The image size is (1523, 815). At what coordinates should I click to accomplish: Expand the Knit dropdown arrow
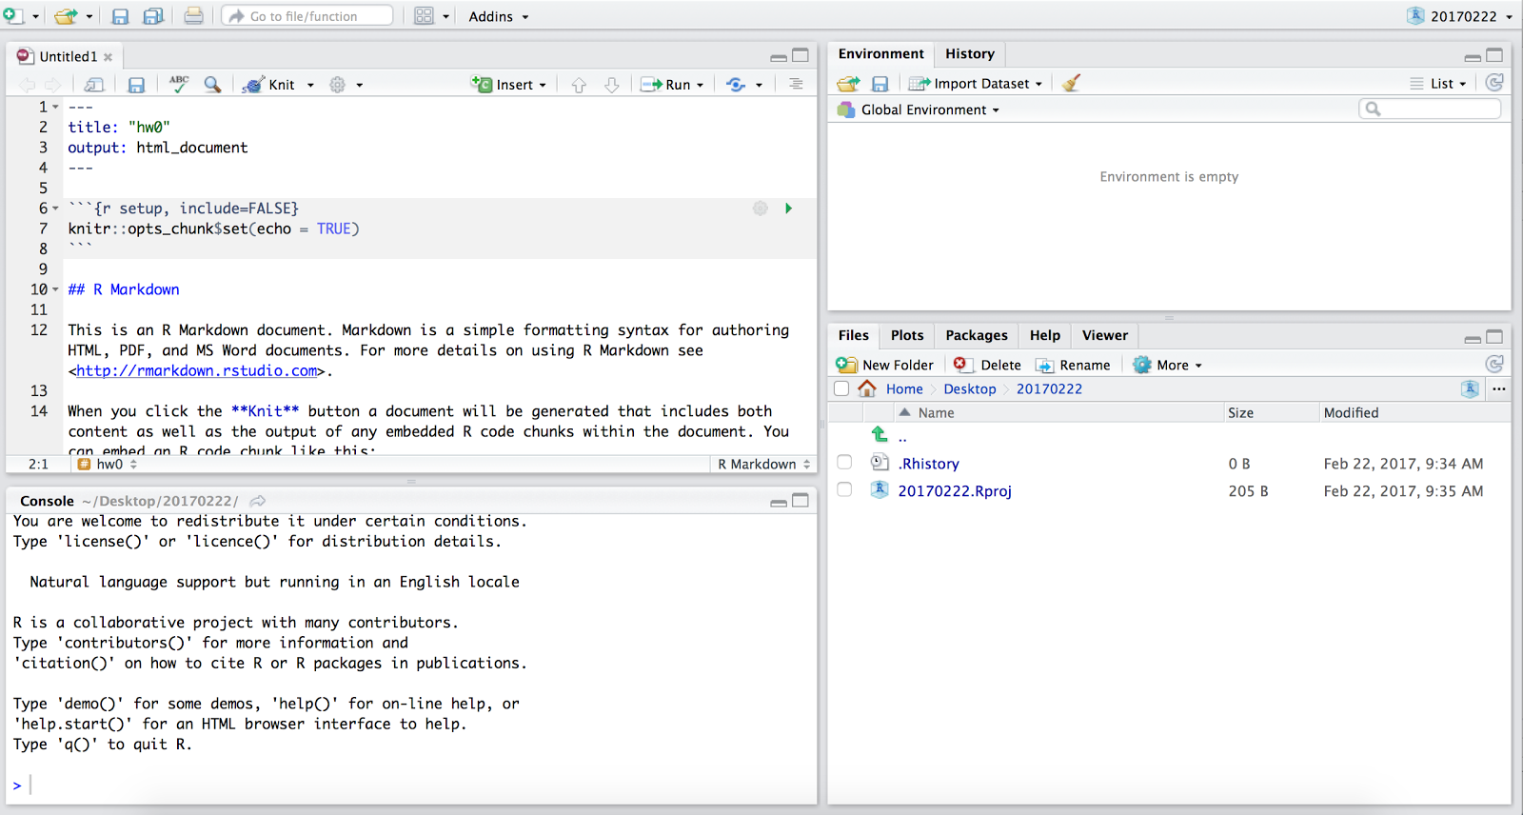310,85
